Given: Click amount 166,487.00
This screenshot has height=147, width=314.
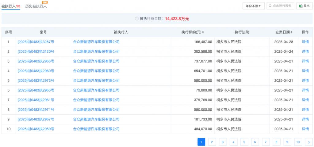Looking at the screenshot, I should click(x=203, y=42).
